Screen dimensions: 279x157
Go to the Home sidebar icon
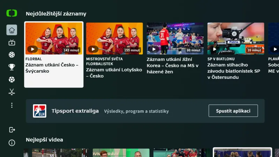tap(12, 30)
